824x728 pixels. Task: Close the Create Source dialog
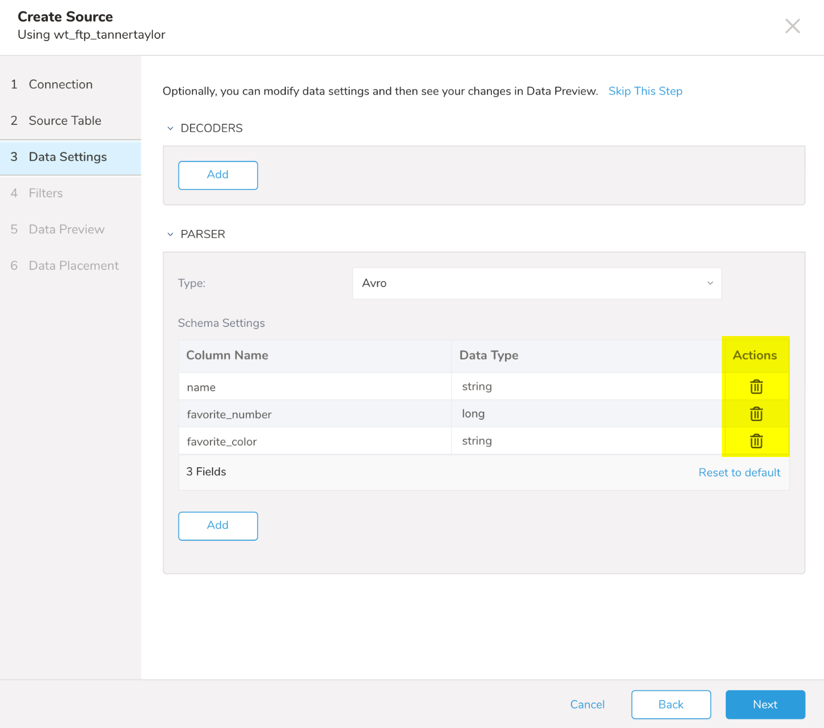coord(792,26)
